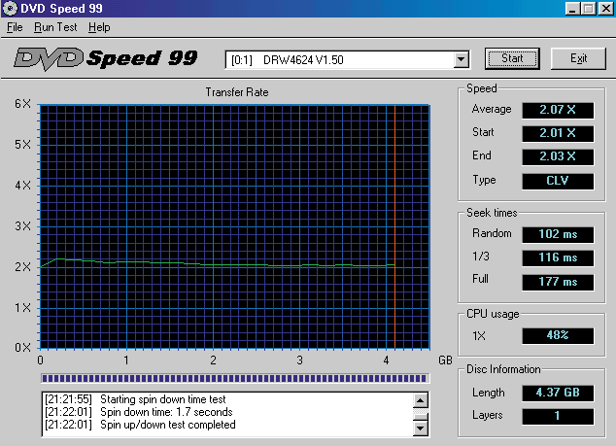Viewport: 616px width, 446px height.
Task: Click the Random seek value 102 ms
Action: point(558,234)
